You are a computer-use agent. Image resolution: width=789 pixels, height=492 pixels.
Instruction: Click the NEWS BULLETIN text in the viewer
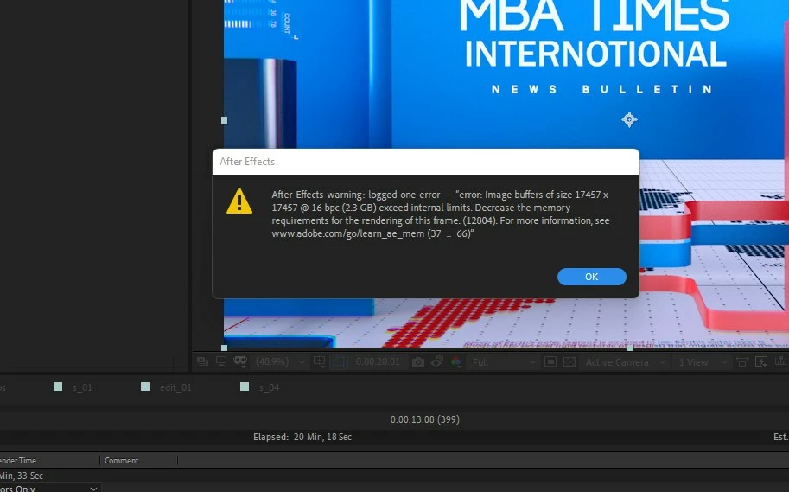pos(601,89)
